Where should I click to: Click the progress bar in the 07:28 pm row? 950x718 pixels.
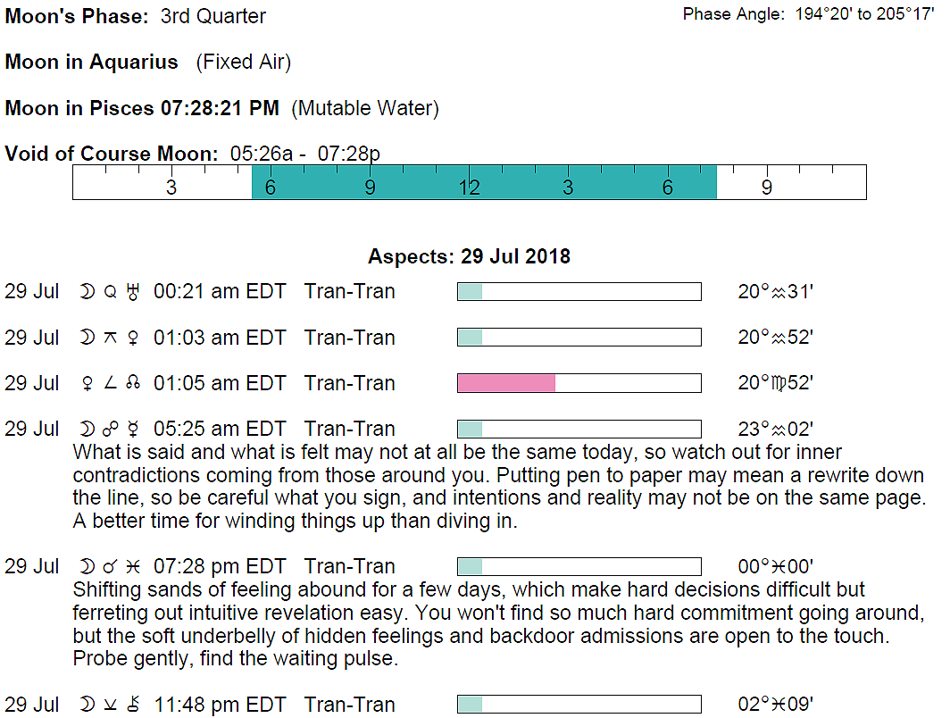point(579,567)
